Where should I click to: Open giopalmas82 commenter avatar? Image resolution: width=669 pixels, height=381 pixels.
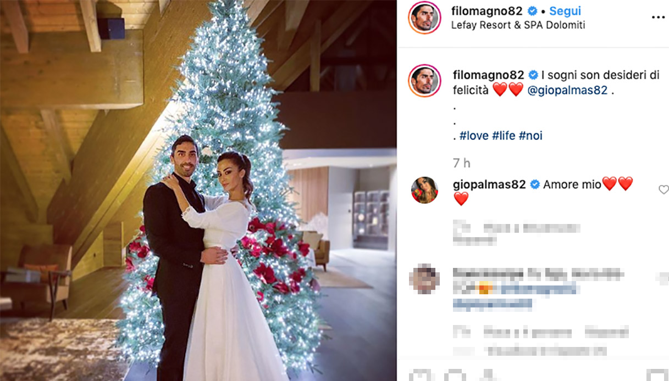point(424,190)
